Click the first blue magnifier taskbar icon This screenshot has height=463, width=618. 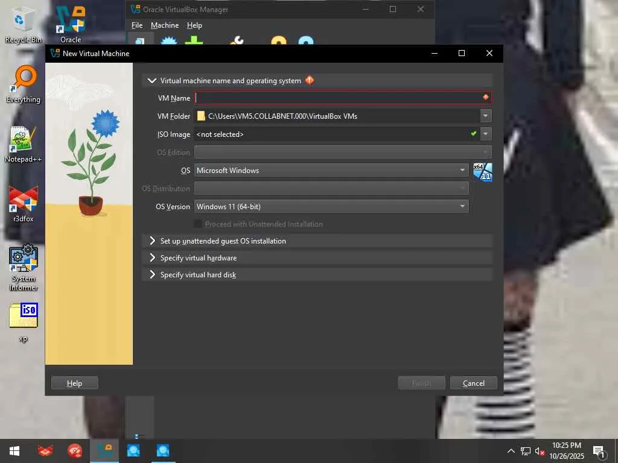pos(133,451)
